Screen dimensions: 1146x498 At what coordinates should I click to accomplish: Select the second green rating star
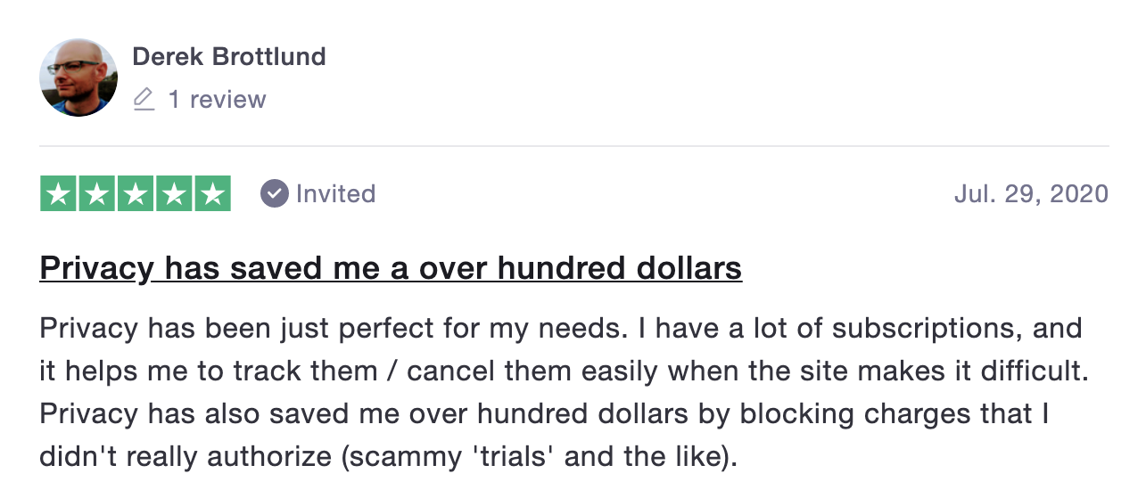97,194
